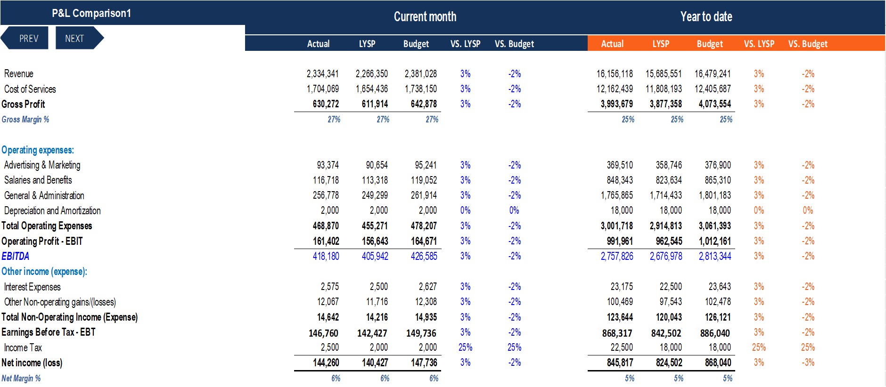
Task: Select the Year to date section header
Action: click(706, 17)
